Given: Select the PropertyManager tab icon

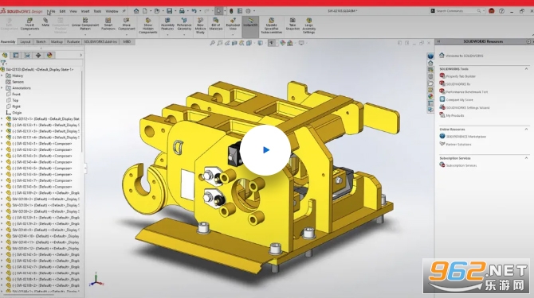Looking at the screenshot, I should tap(16, 56).
